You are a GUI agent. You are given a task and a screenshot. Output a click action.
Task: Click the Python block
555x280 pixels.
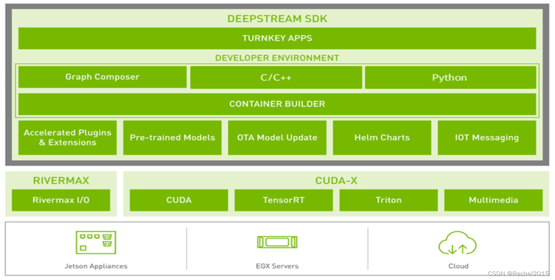(x=451, y=77)
